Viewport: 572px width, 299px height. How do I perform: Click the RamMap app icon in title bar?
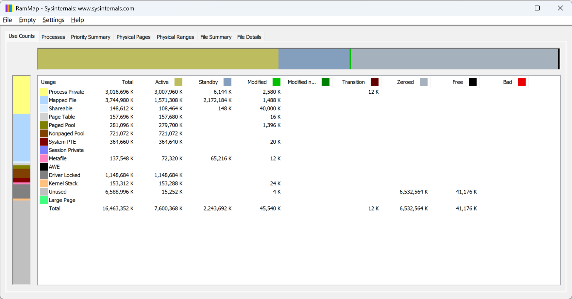pyautogui.click(x=9, y=8)
